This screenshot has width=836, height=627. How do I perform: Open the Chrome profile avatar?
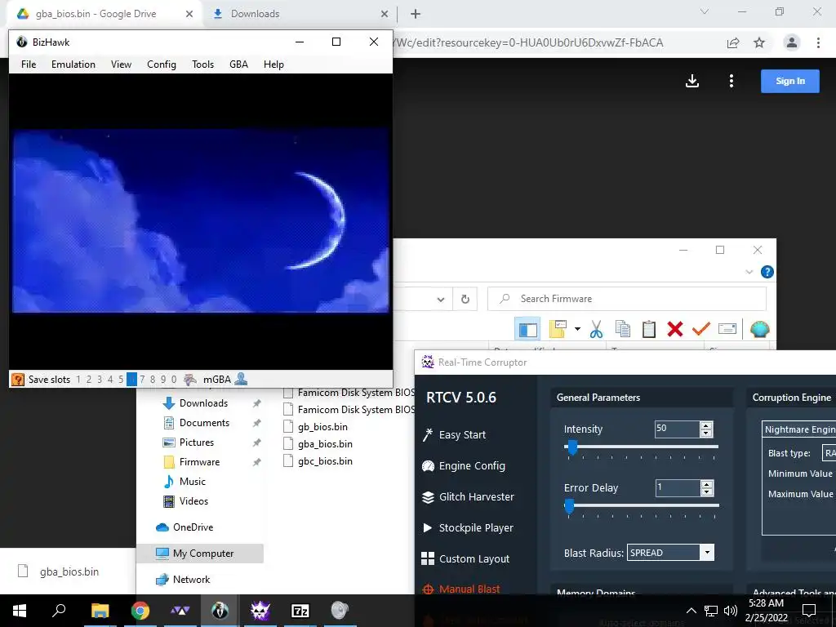tap(792, 42)
